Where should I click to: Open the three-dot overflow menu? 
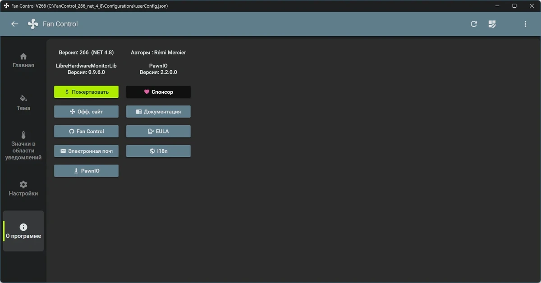click(525, 24)
